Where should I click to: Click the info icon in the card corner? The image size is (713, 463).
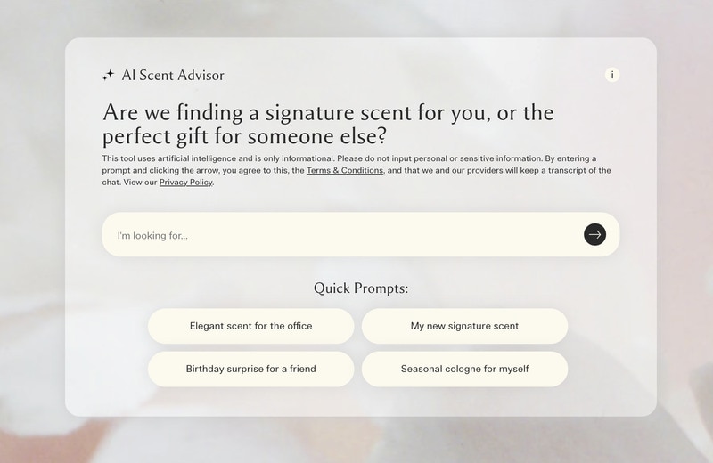tap(612, 75)
